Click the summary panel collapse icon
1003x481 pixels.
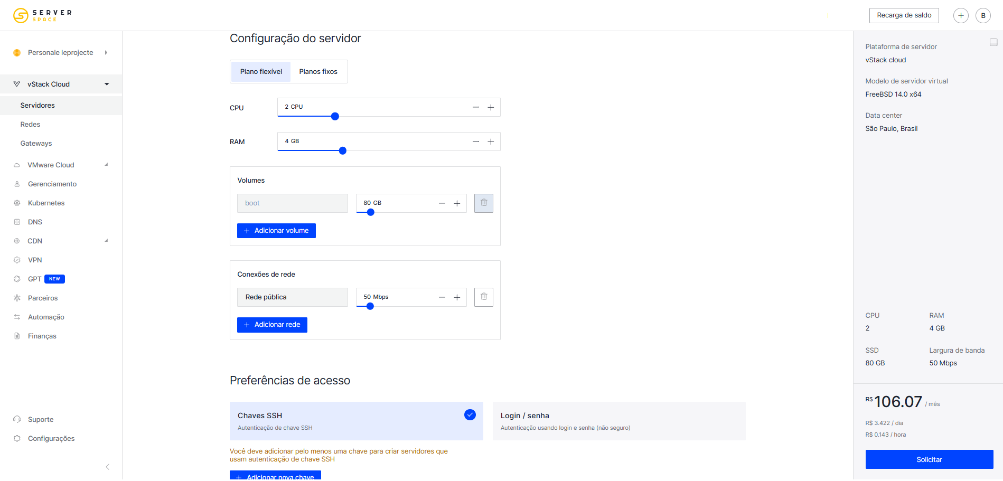coord(993,42)
